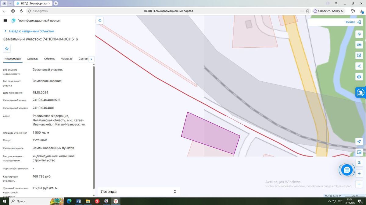Collapse the side panel with double-chevron button
Screen dimensions: 366x205
[100, 20]
